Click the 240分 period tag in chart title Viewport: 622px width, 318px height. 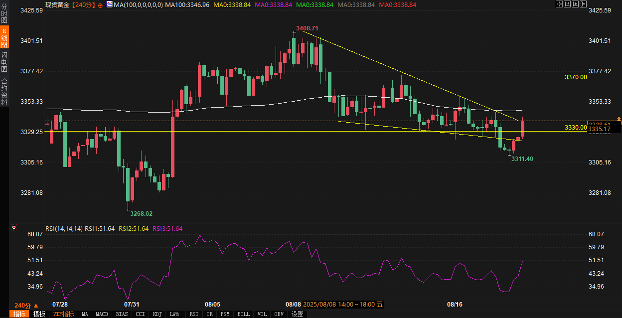click(x=84, y=5)
